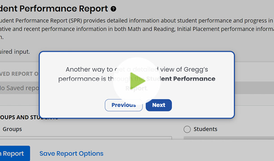274x161 pixels.
Task: Choose the Groups option label
Action: pyautogui.click(x=12, y=129)
